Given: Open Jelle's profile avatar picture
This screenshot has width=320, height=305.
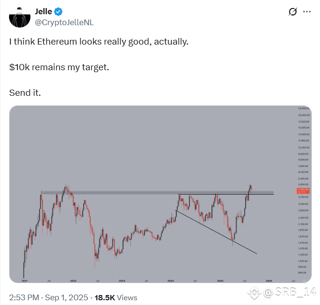Looking at the screenshot, I should (x=19, y=17).
